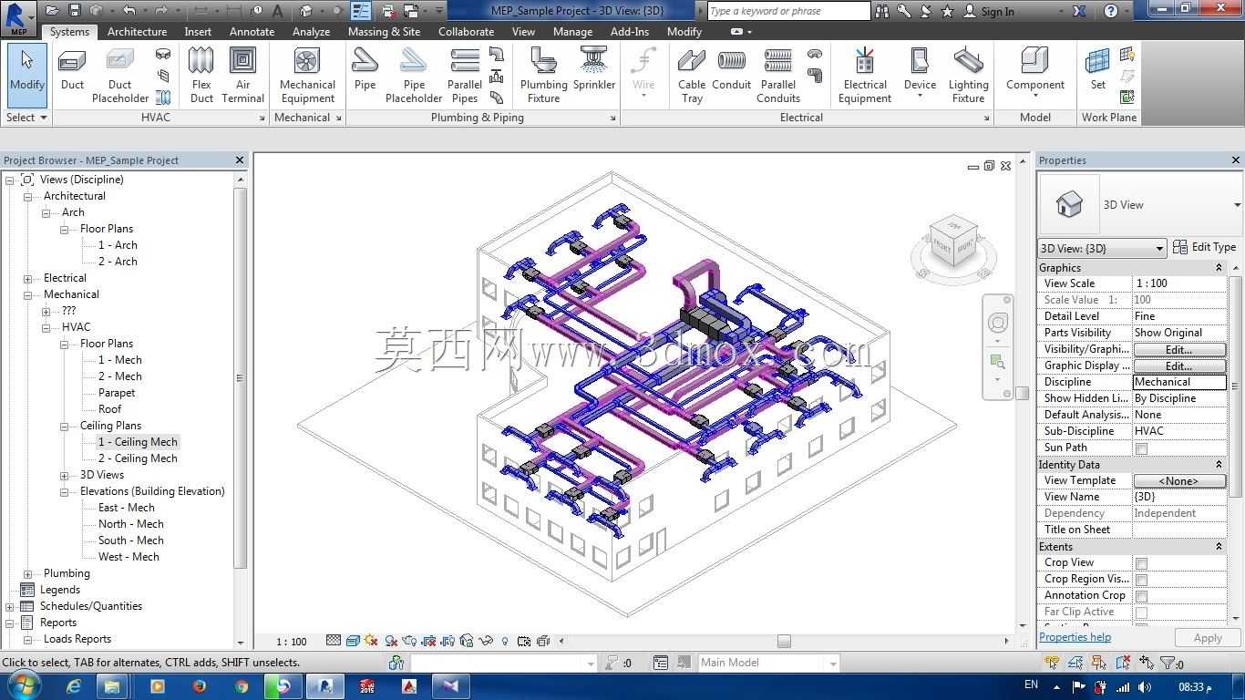
Task: Expand the 3D Views tree node
Action: click(x=65, y=475)
